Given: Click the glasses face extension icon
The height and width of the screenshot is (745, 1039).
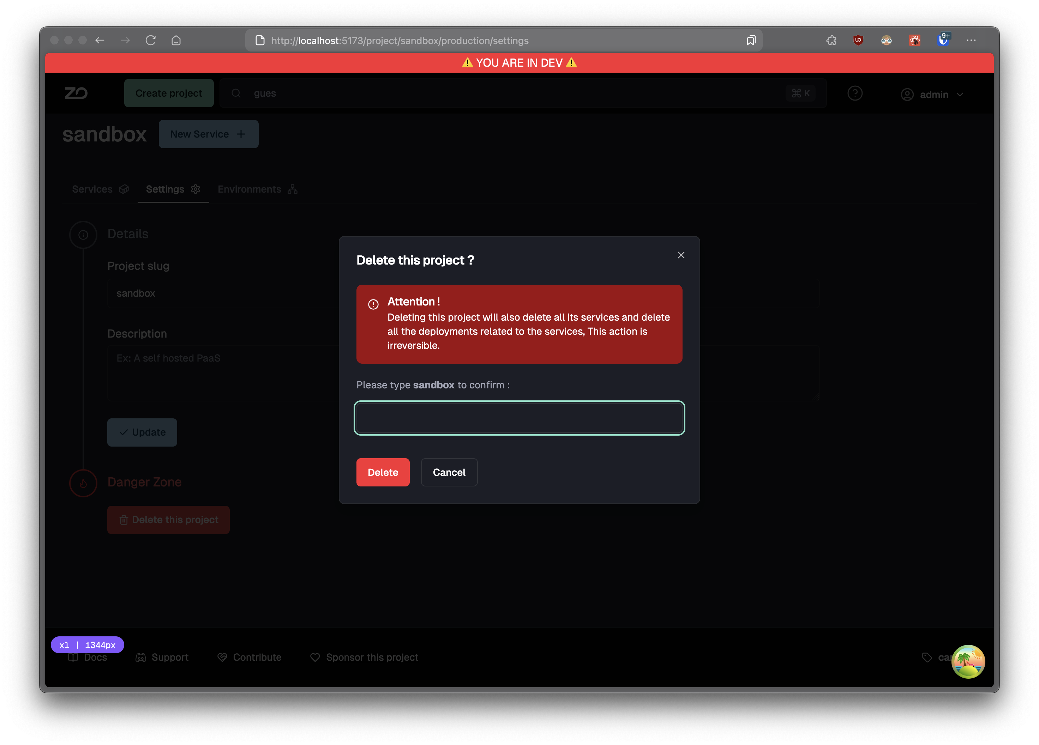Looking at the screenshot, I should [887, 40].
